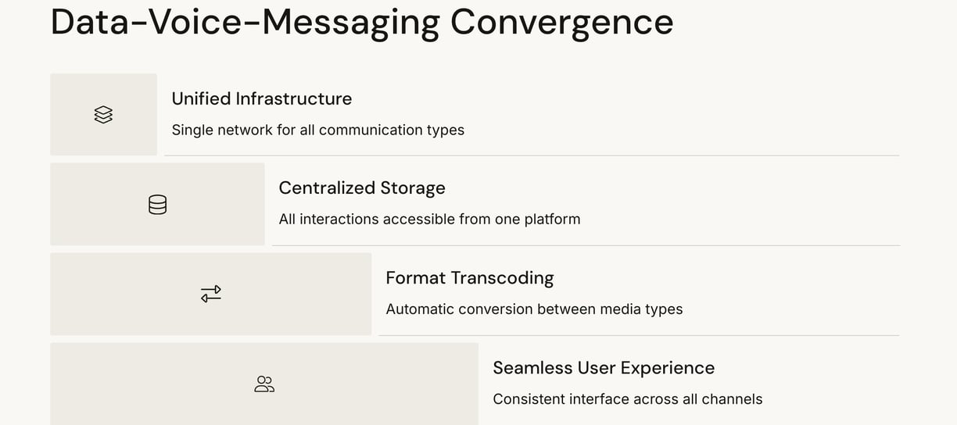Select the Seamless User Experience heading

coord(604,368)
